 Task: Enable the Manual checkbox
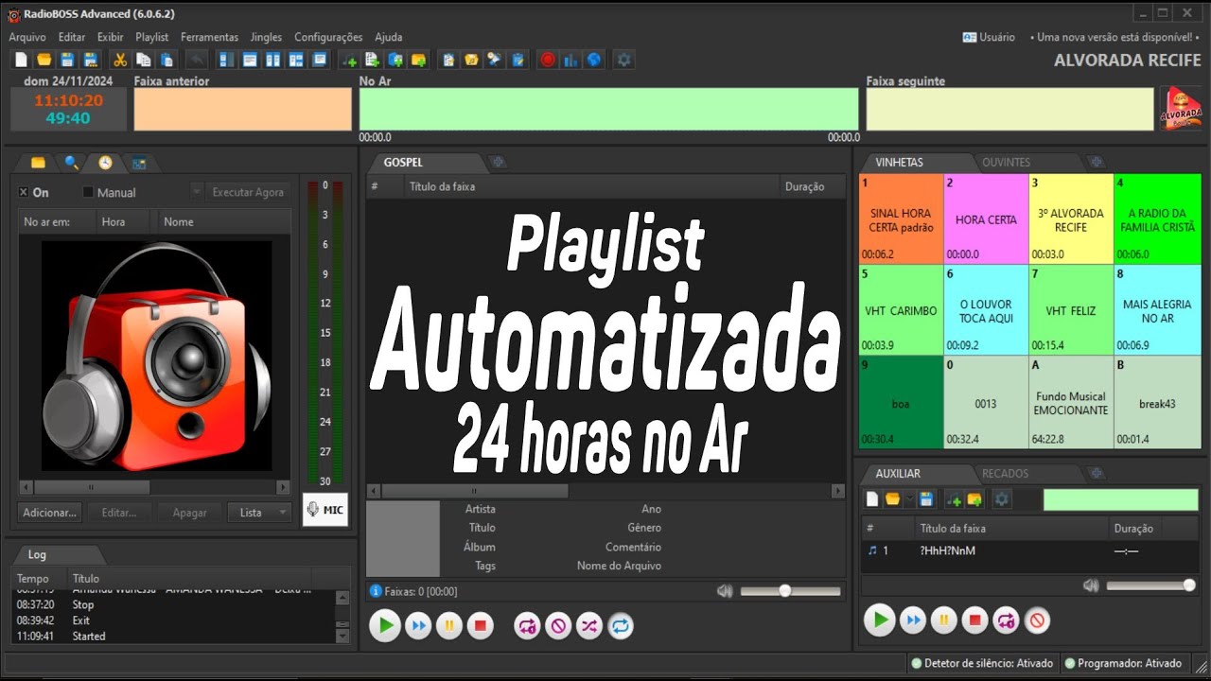click(88, 192)
